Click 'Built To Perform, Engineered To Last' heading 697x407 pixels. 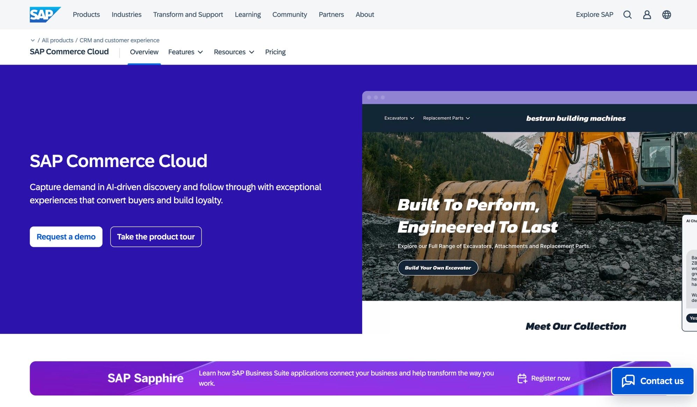(x=477, y=216)
